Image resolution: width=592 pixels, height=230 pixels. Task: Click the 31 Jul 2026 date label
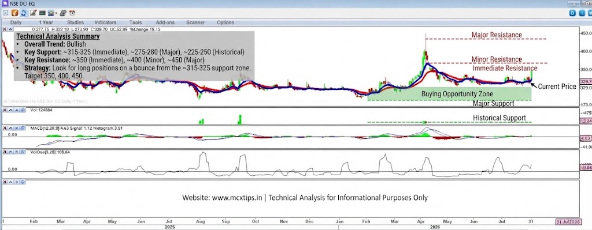[568, 221]
